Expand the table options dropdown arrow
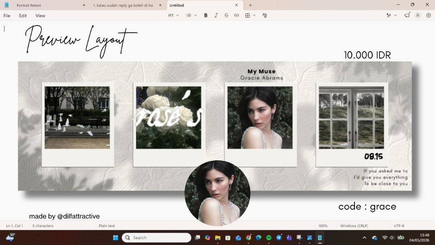The height and width of the screenshot is (245, 435). pos(254,16)
